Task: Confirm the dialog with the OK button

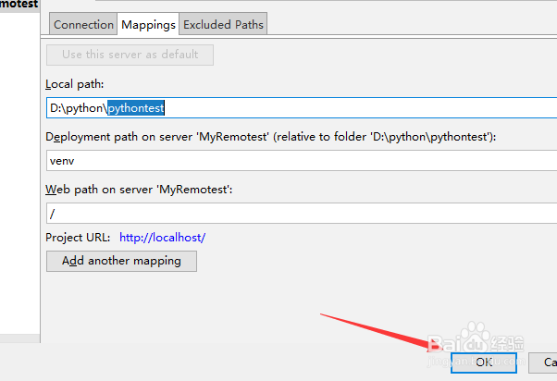Action: tap(484, 363)
